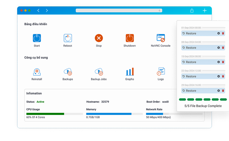Click the browser forward arrow
Image resolution: width=229 pixels, height=141 pixels.
coord(47,11)
